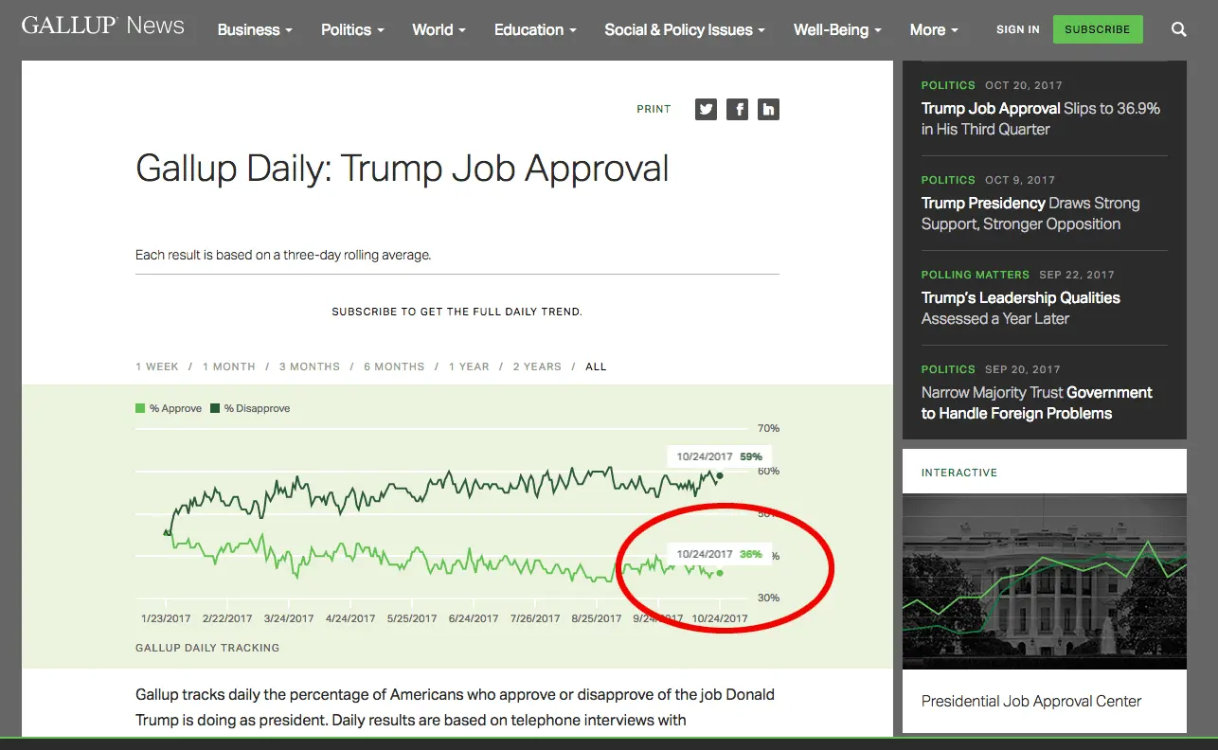This screenshot has height=750, width=1218.
Task: Open 'Narrow Majority Trust Government' article
Action: 1037,402
